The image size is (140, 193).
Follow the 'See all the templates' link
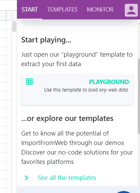point(67,178)
